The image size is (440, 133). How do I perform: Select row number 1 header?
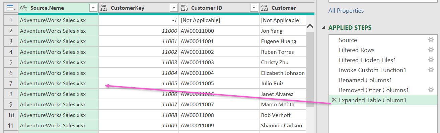click(x=11, y=20)
